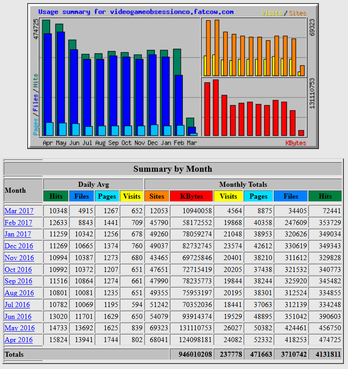
Task: Open the Mar 2017 monthly report
Action: point(19,211)
